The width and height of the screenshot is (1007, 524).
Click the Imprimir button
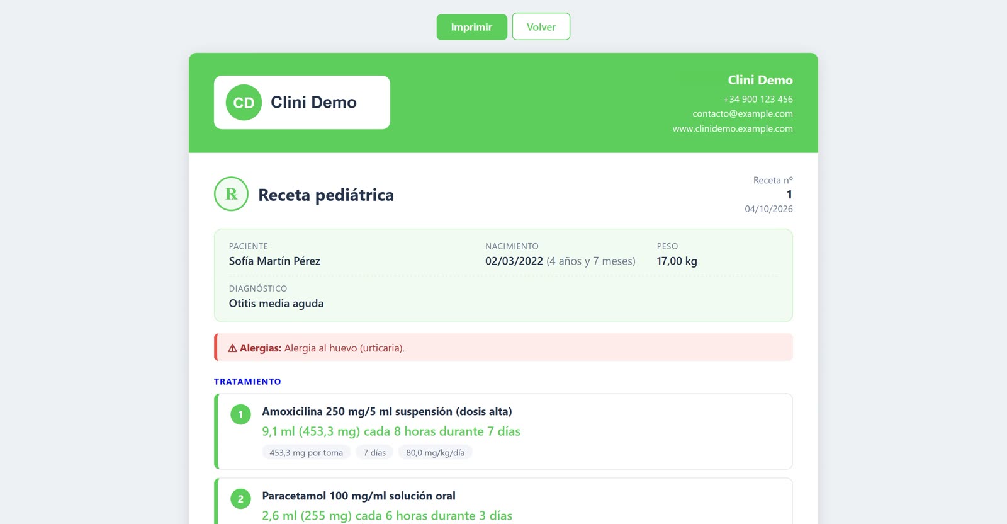(x=471, y=27)
